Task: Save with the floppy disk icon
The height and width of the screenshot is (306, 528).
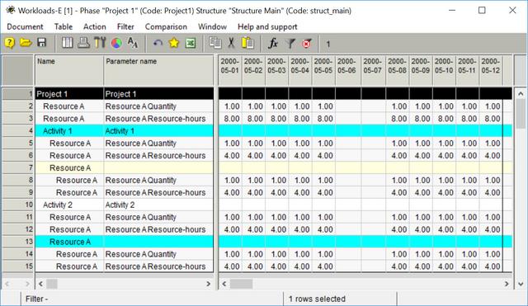Action: (x=42, y=43)
